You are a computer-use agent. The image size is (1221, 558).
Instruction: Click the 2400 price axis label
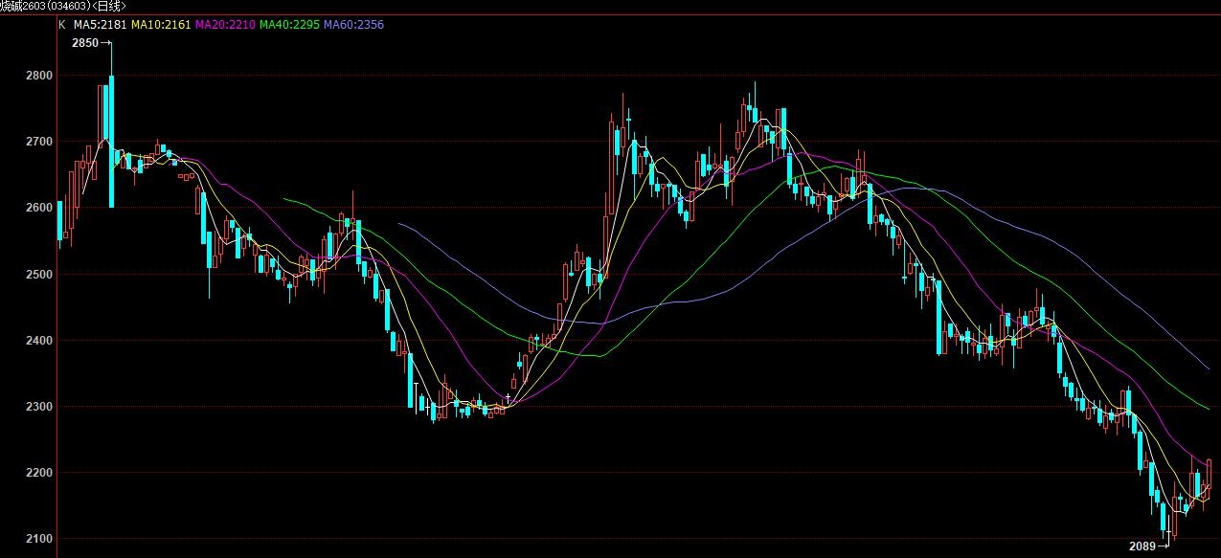click(40, 341)
